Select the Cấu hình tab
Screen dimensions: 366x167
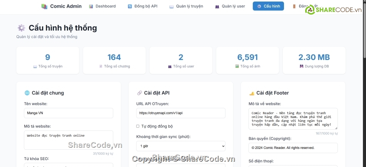(268, 6)
